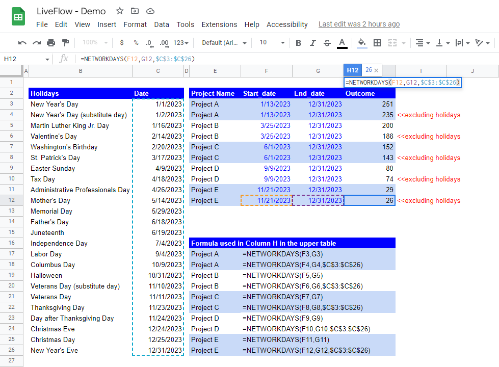
Task: Toggle strikethrough formatting
Action: [327, 43]
